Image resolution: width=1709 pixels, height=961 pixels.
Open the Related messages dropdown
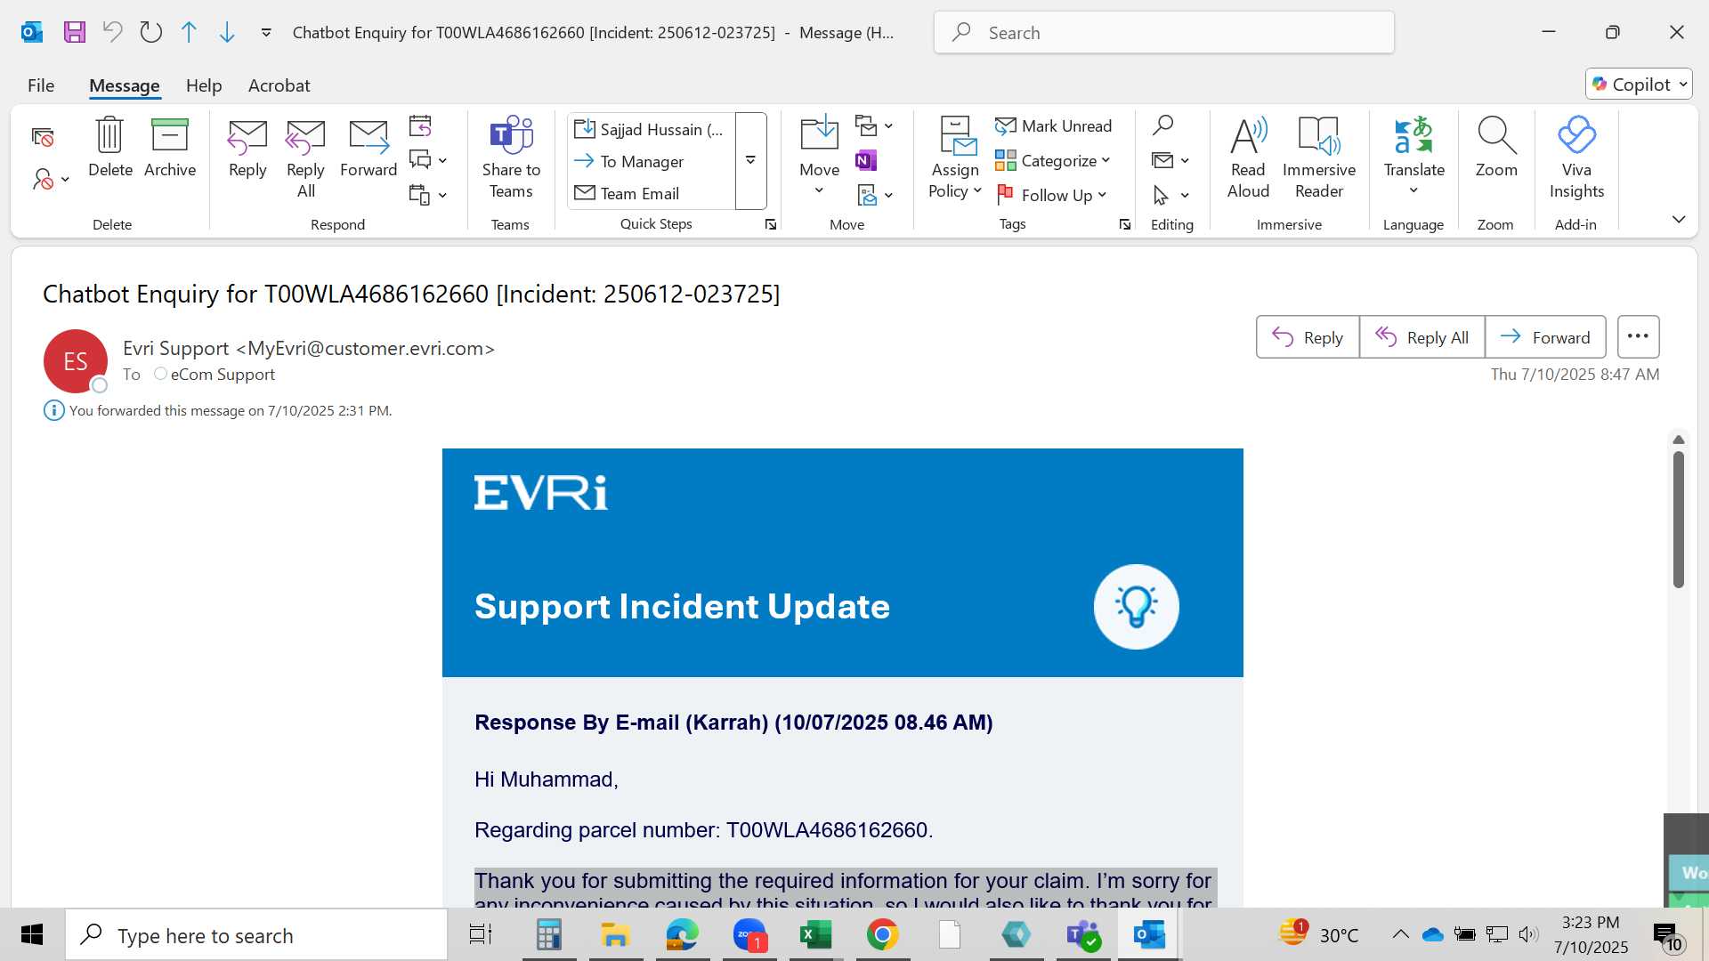pyautogui.click(x=1170, y=160)
